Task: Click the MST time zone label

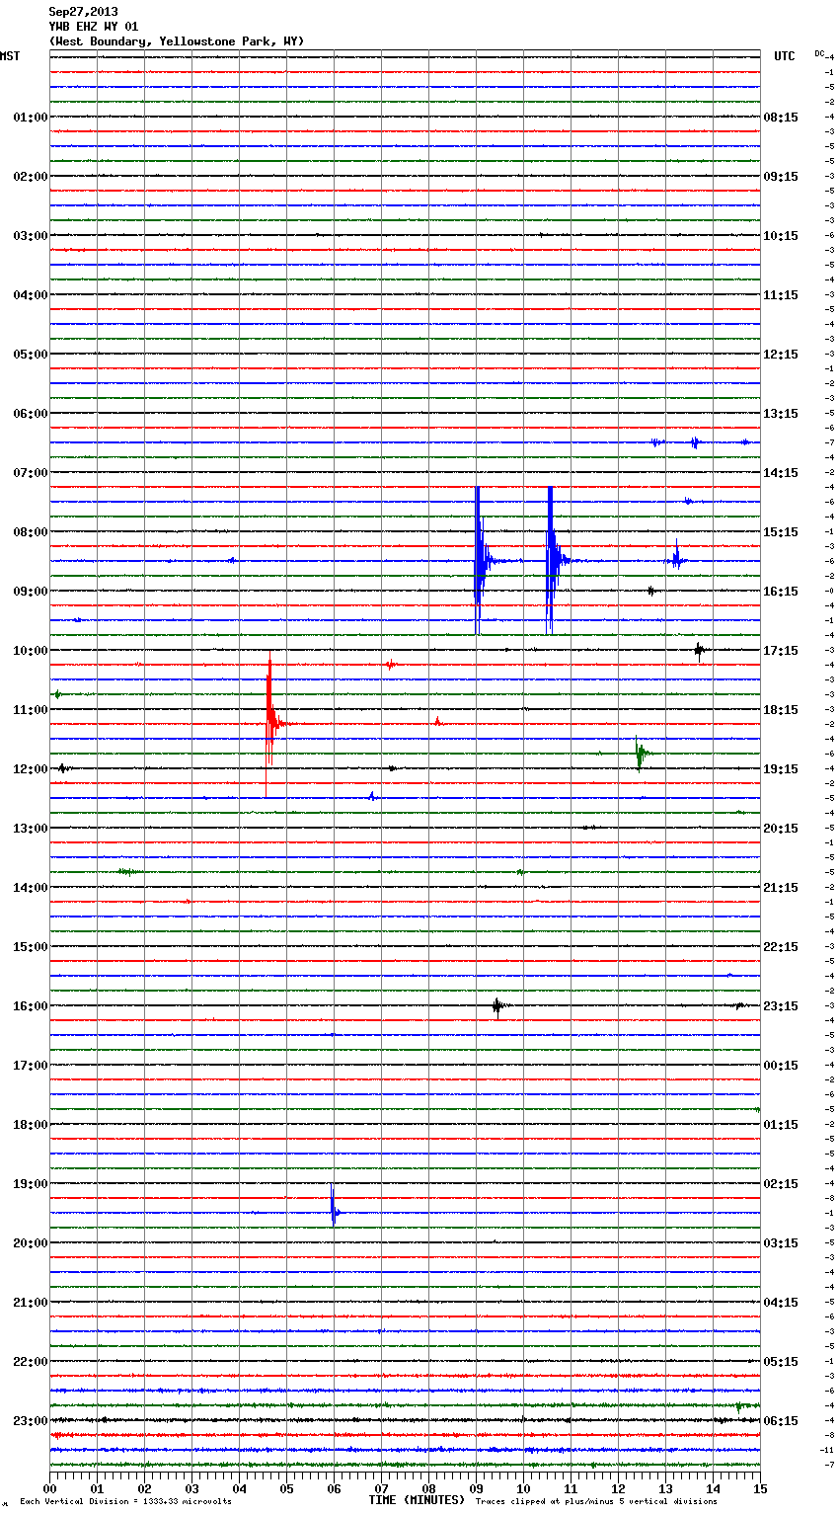Action: pos(10,56)
